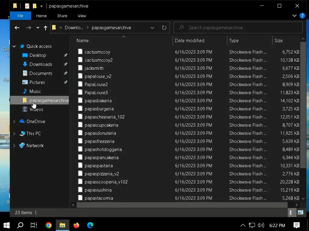This screenshot has height=231, width=309.
Task: Open Music in the navigation pane
Action: click(35, 91)
